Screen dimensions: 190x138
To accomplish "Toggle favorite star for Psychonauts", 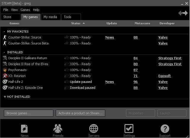I will [67, 70].
